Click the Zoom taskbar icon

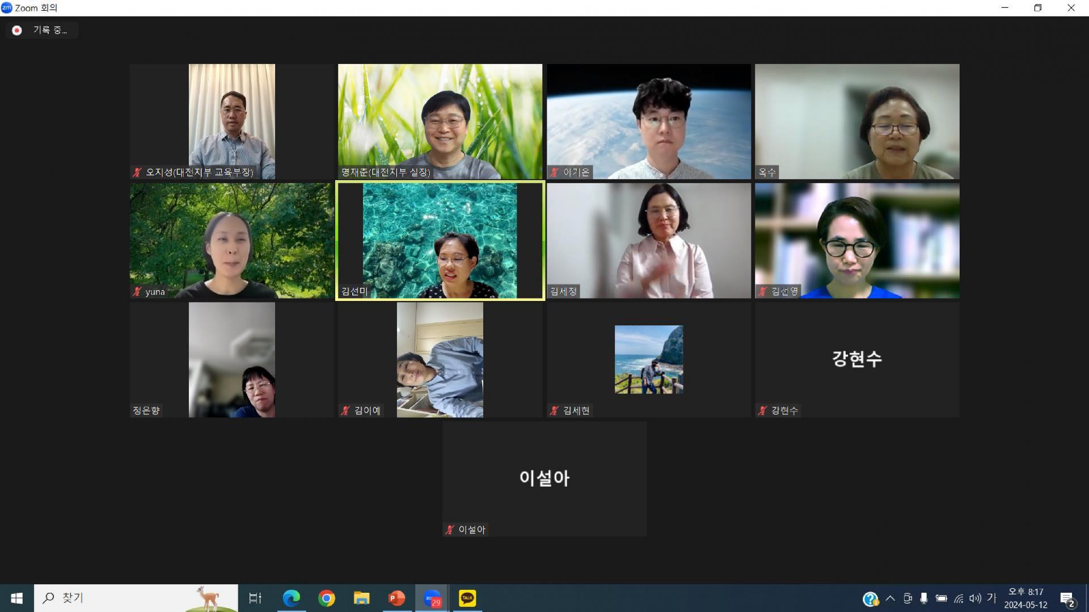tap(432, 598)
